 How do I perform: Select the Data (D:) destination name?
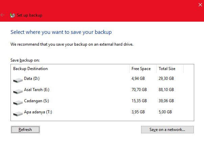coord(32,79)
